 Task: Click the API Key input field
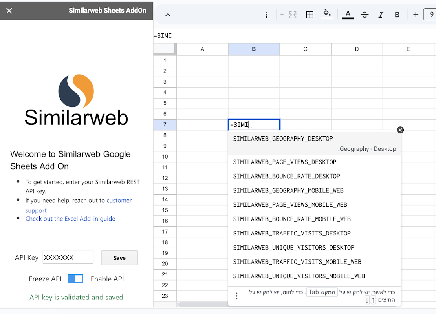tap(68, 257)
